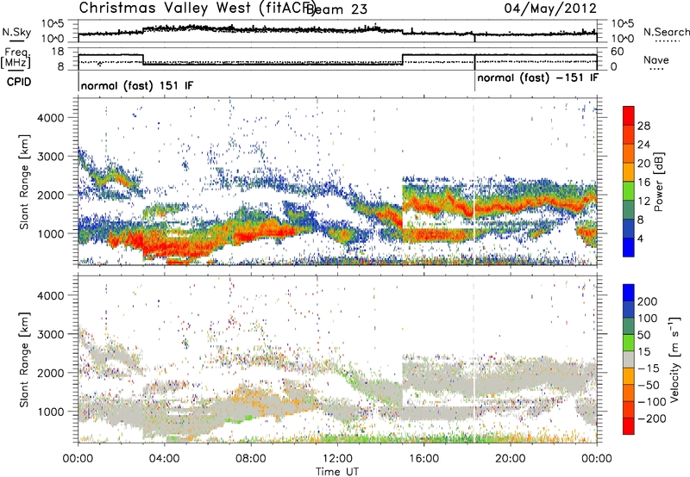Select the 'normal (fast) 151 IF' CPID text

[x=137, y=85]
